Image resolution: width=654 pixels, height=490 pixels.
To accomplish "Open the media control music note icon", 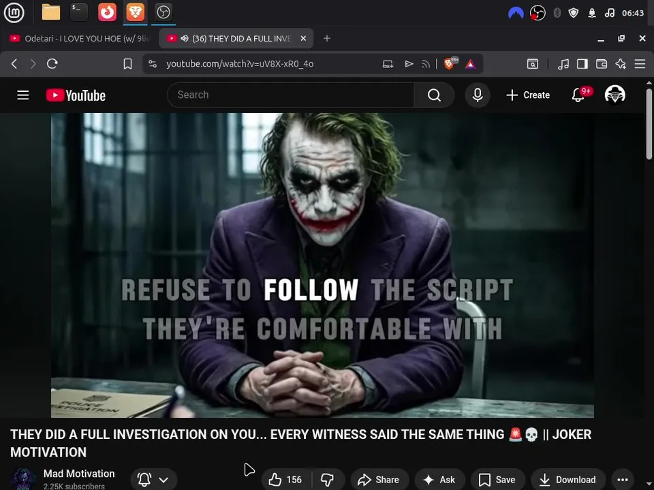I will click(563, 64).
